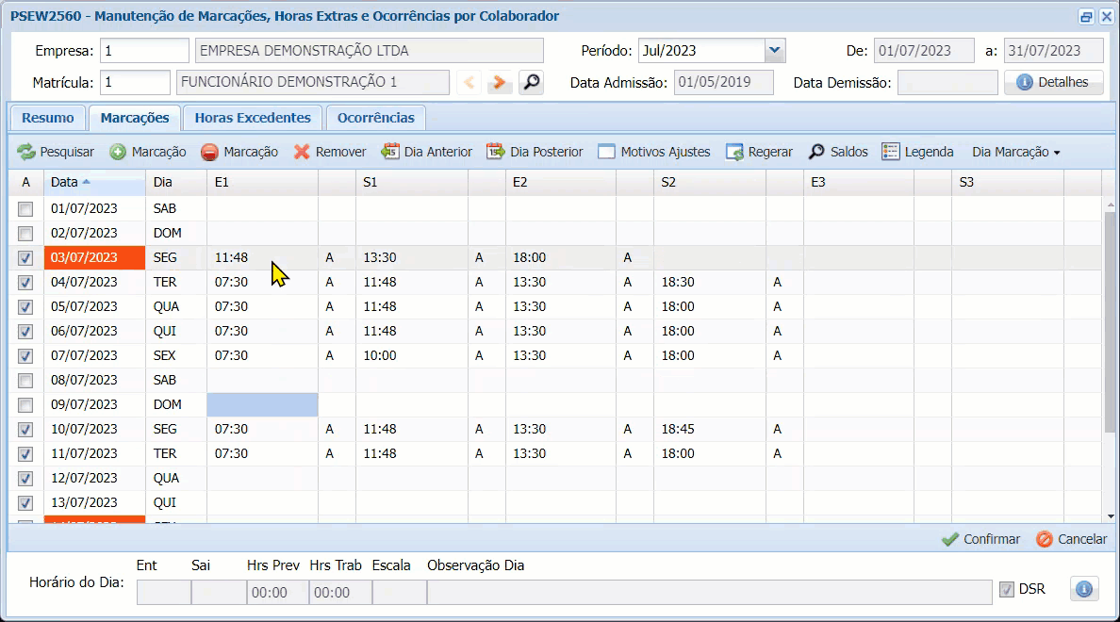The height and width of the screenshot is (622, 1120).
Task: Add a new Marcação with green plus icon
Action: tap(118, 152)
